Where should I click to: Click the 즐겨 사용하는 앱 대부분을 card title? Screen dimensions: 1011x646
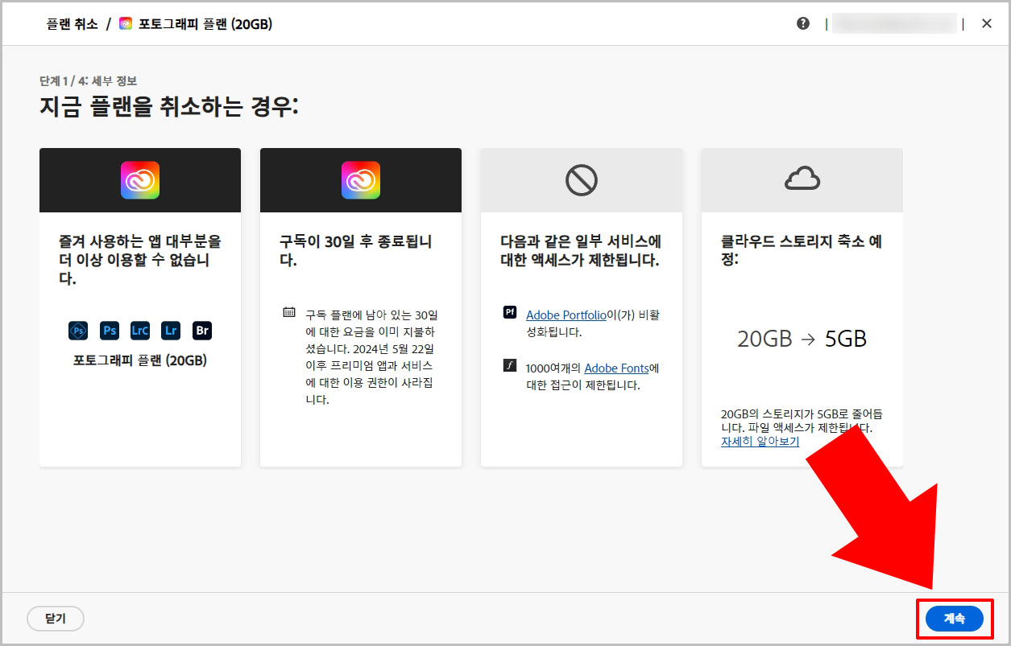140,260
